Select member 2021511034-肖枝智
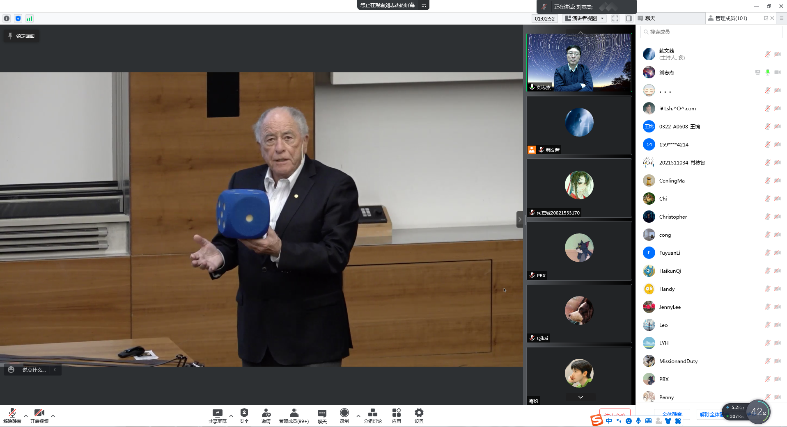The height and width of the screenshot is (427, 787). 711,162
